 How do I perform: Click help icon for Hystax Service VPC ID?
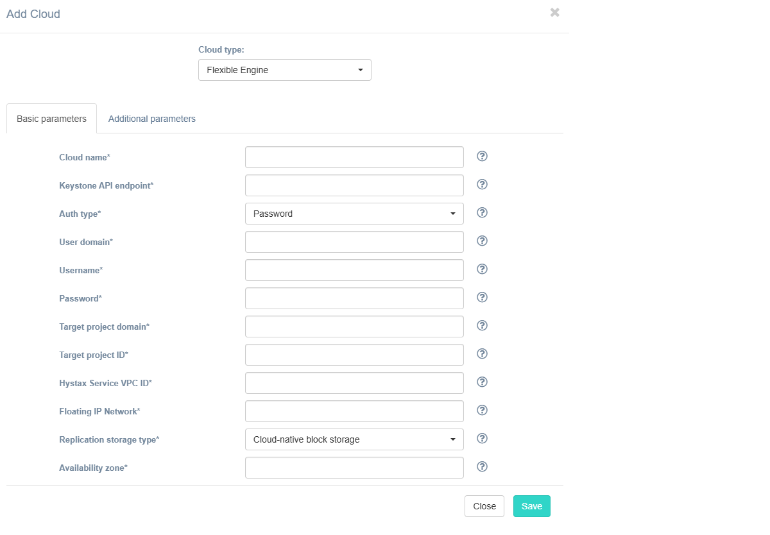(483, 382)
